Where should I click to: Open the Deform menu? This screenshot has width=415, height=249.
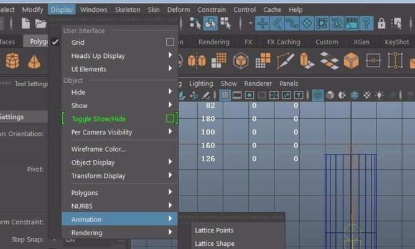(x=179, y=10)
